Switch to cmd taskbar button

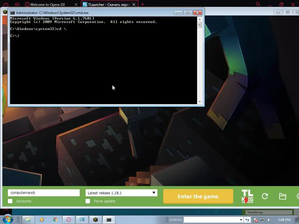tap(109, 220)
